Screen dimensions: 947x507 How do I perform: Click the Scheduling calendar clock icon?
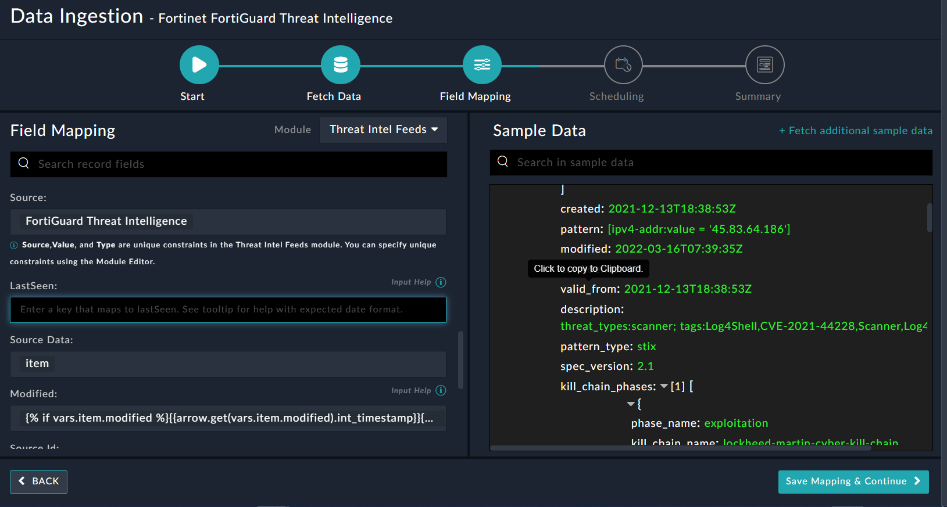click(623, 64)
